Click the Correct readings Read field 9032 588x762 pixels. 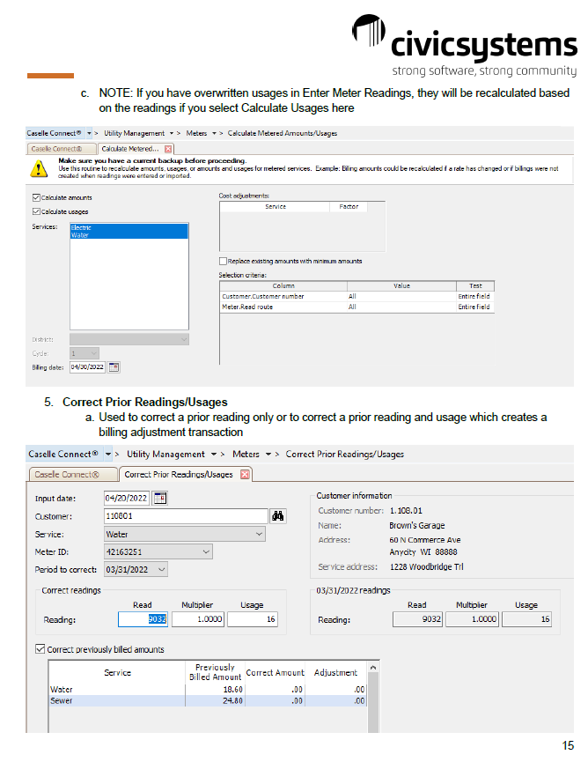[143, 619]
